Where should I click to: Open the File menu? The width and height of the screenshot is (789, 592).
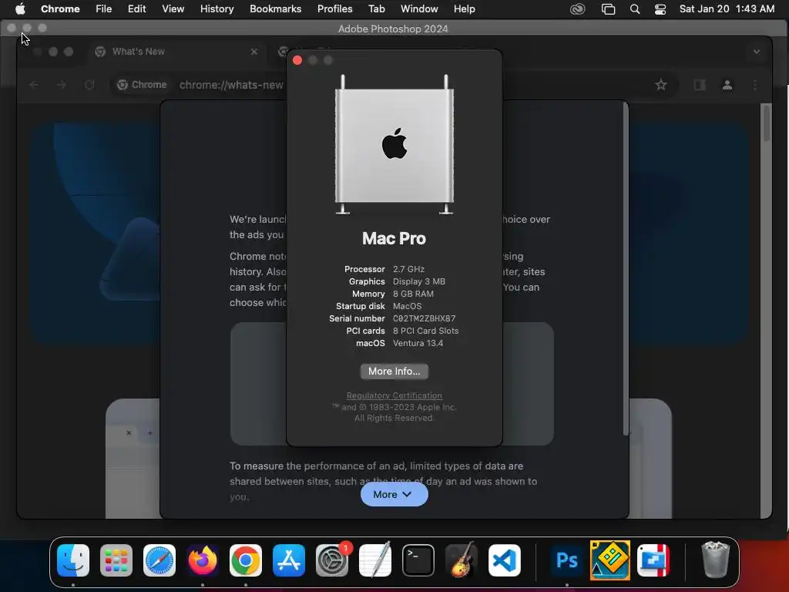coord(104,8)
